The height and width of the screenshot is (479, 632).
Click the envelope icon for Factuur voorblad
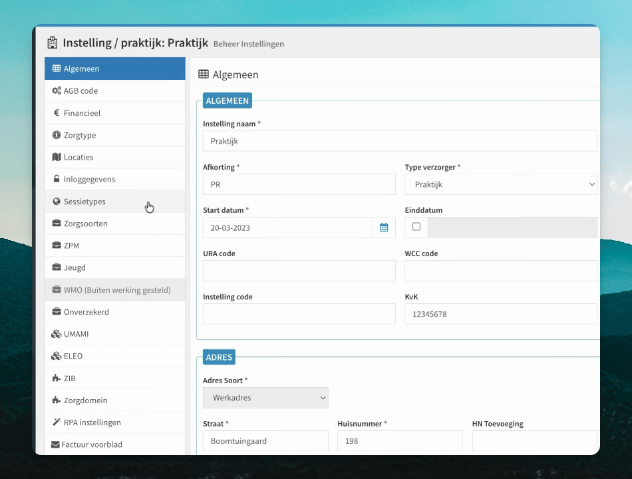click(x=55, y=444)
